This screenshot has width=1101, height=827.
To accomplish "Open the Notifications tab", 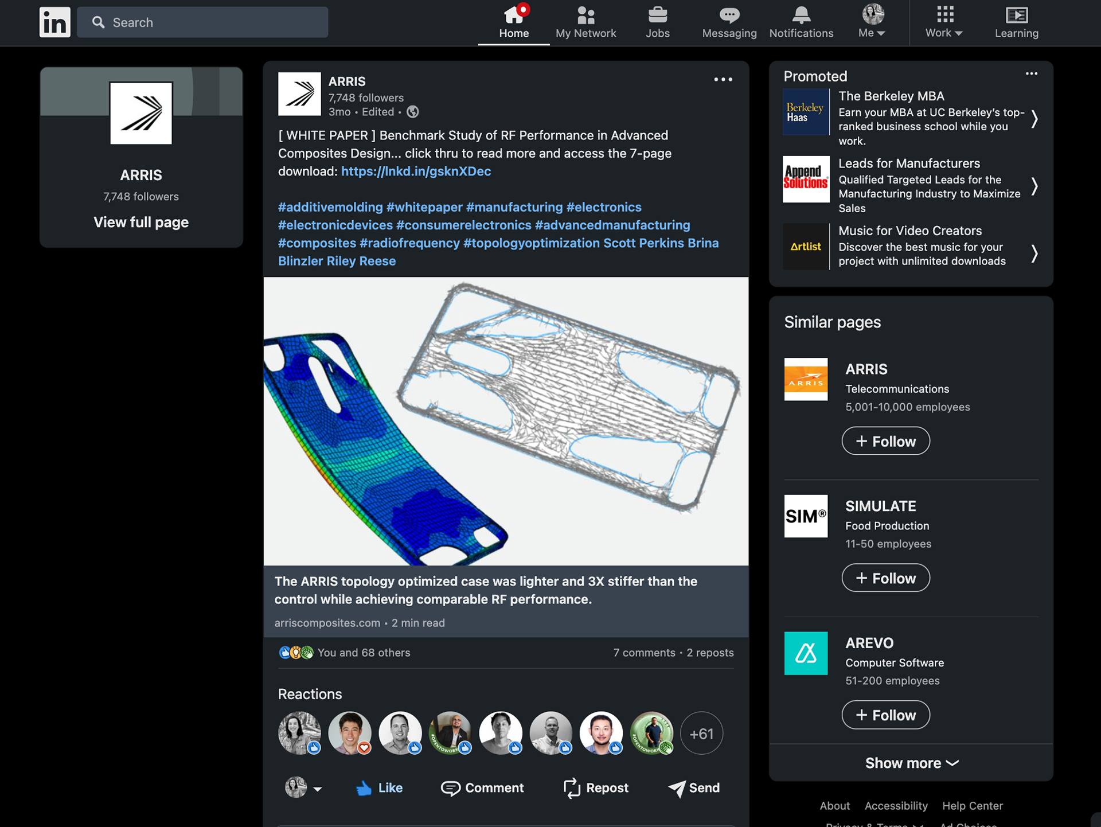I will point(801,22).
